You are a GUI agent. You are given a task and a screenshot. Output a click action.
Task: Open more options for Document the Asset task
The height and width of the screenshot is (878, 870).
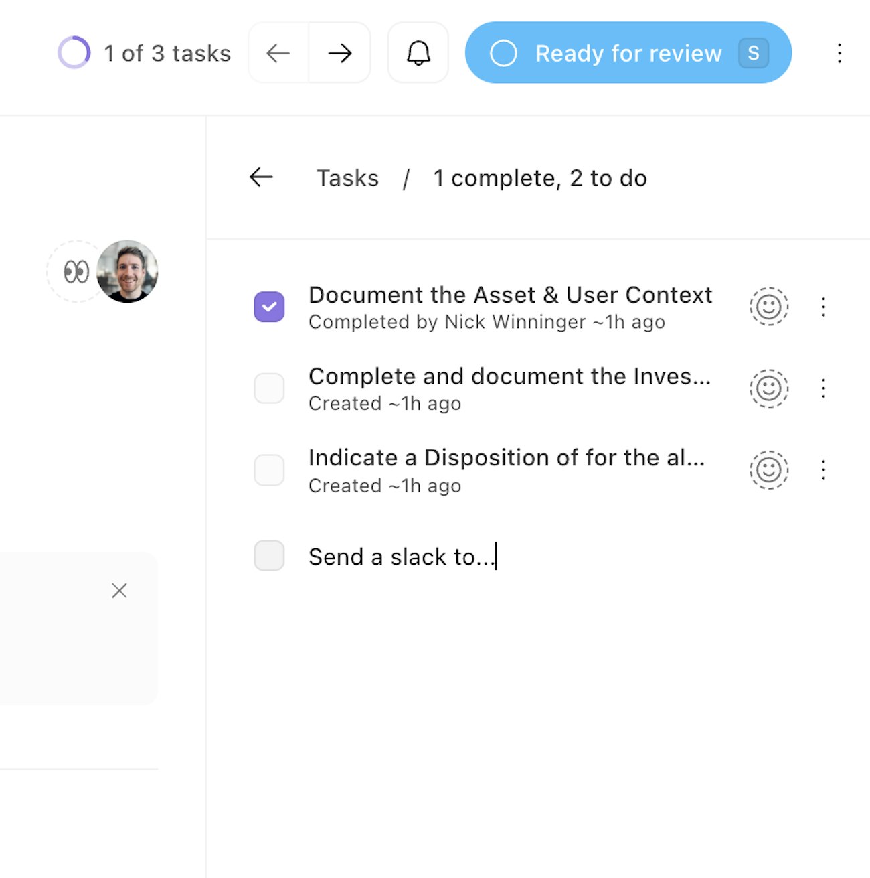823,307
